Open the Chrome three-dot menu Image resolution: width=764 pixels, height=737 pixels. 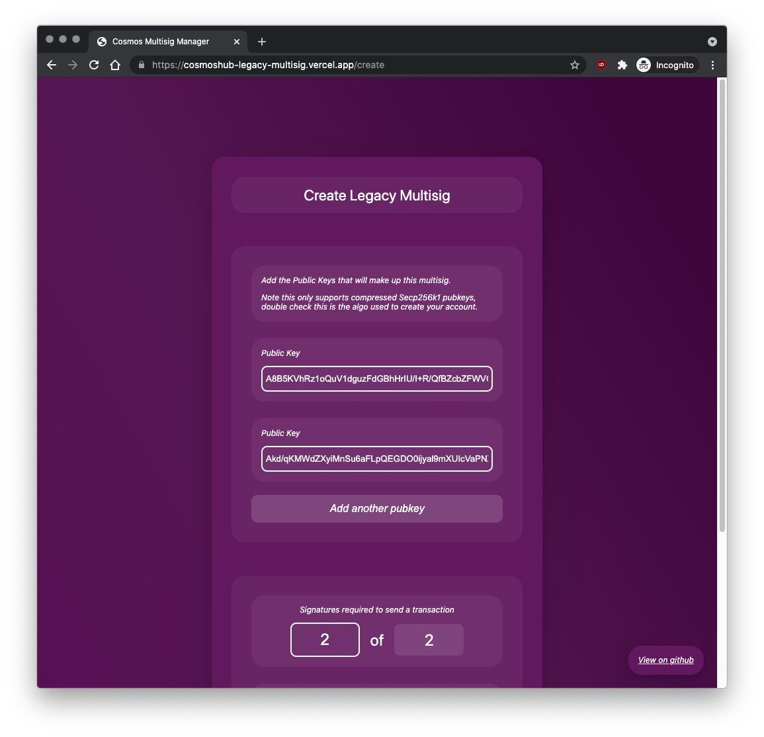712,65
